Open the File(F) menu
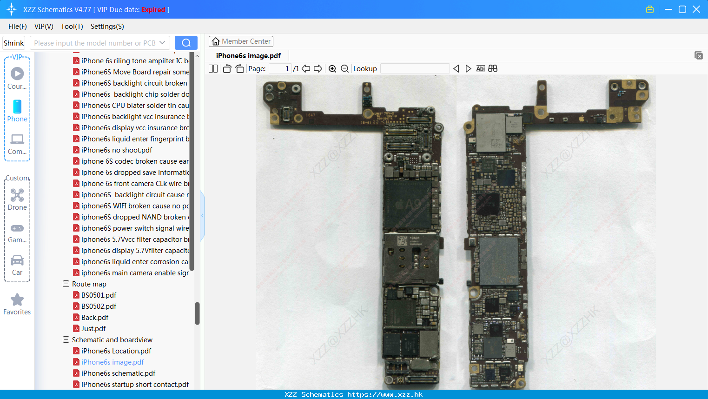The width and height of the screenshot is (708, 399). click(18, 27)
